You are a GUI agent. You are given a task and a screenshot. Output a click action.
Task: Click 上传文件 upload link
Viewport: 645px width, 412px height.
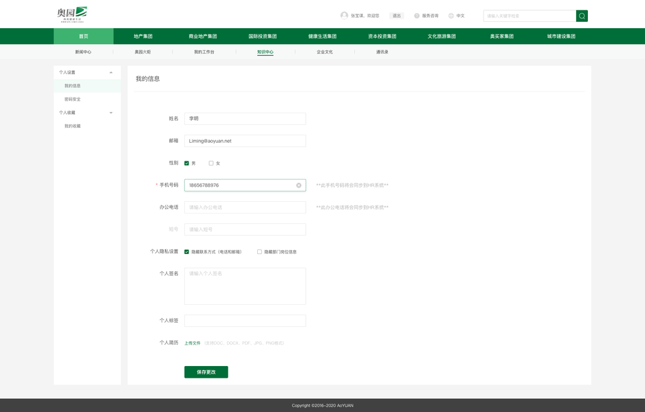(x=192, y=343)
